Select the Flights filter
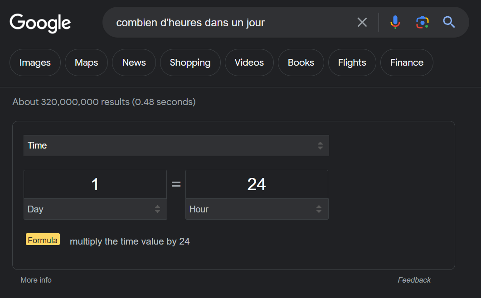The image size is (481, 298). (352, 62)
